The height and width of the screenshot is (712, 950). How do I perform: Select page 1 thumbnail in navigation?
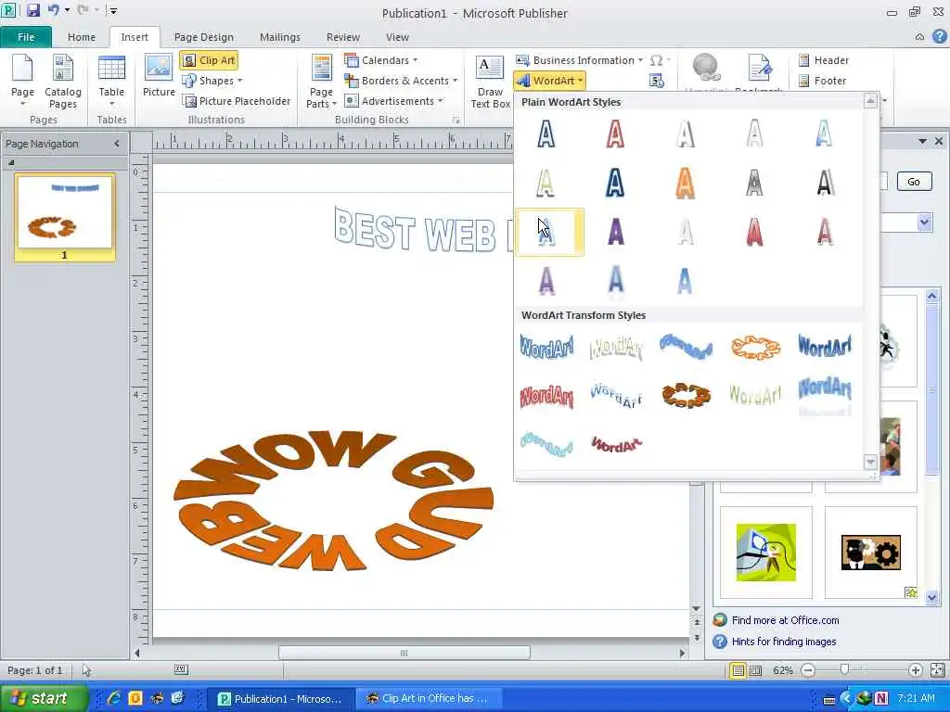click(x=65, y=217)
